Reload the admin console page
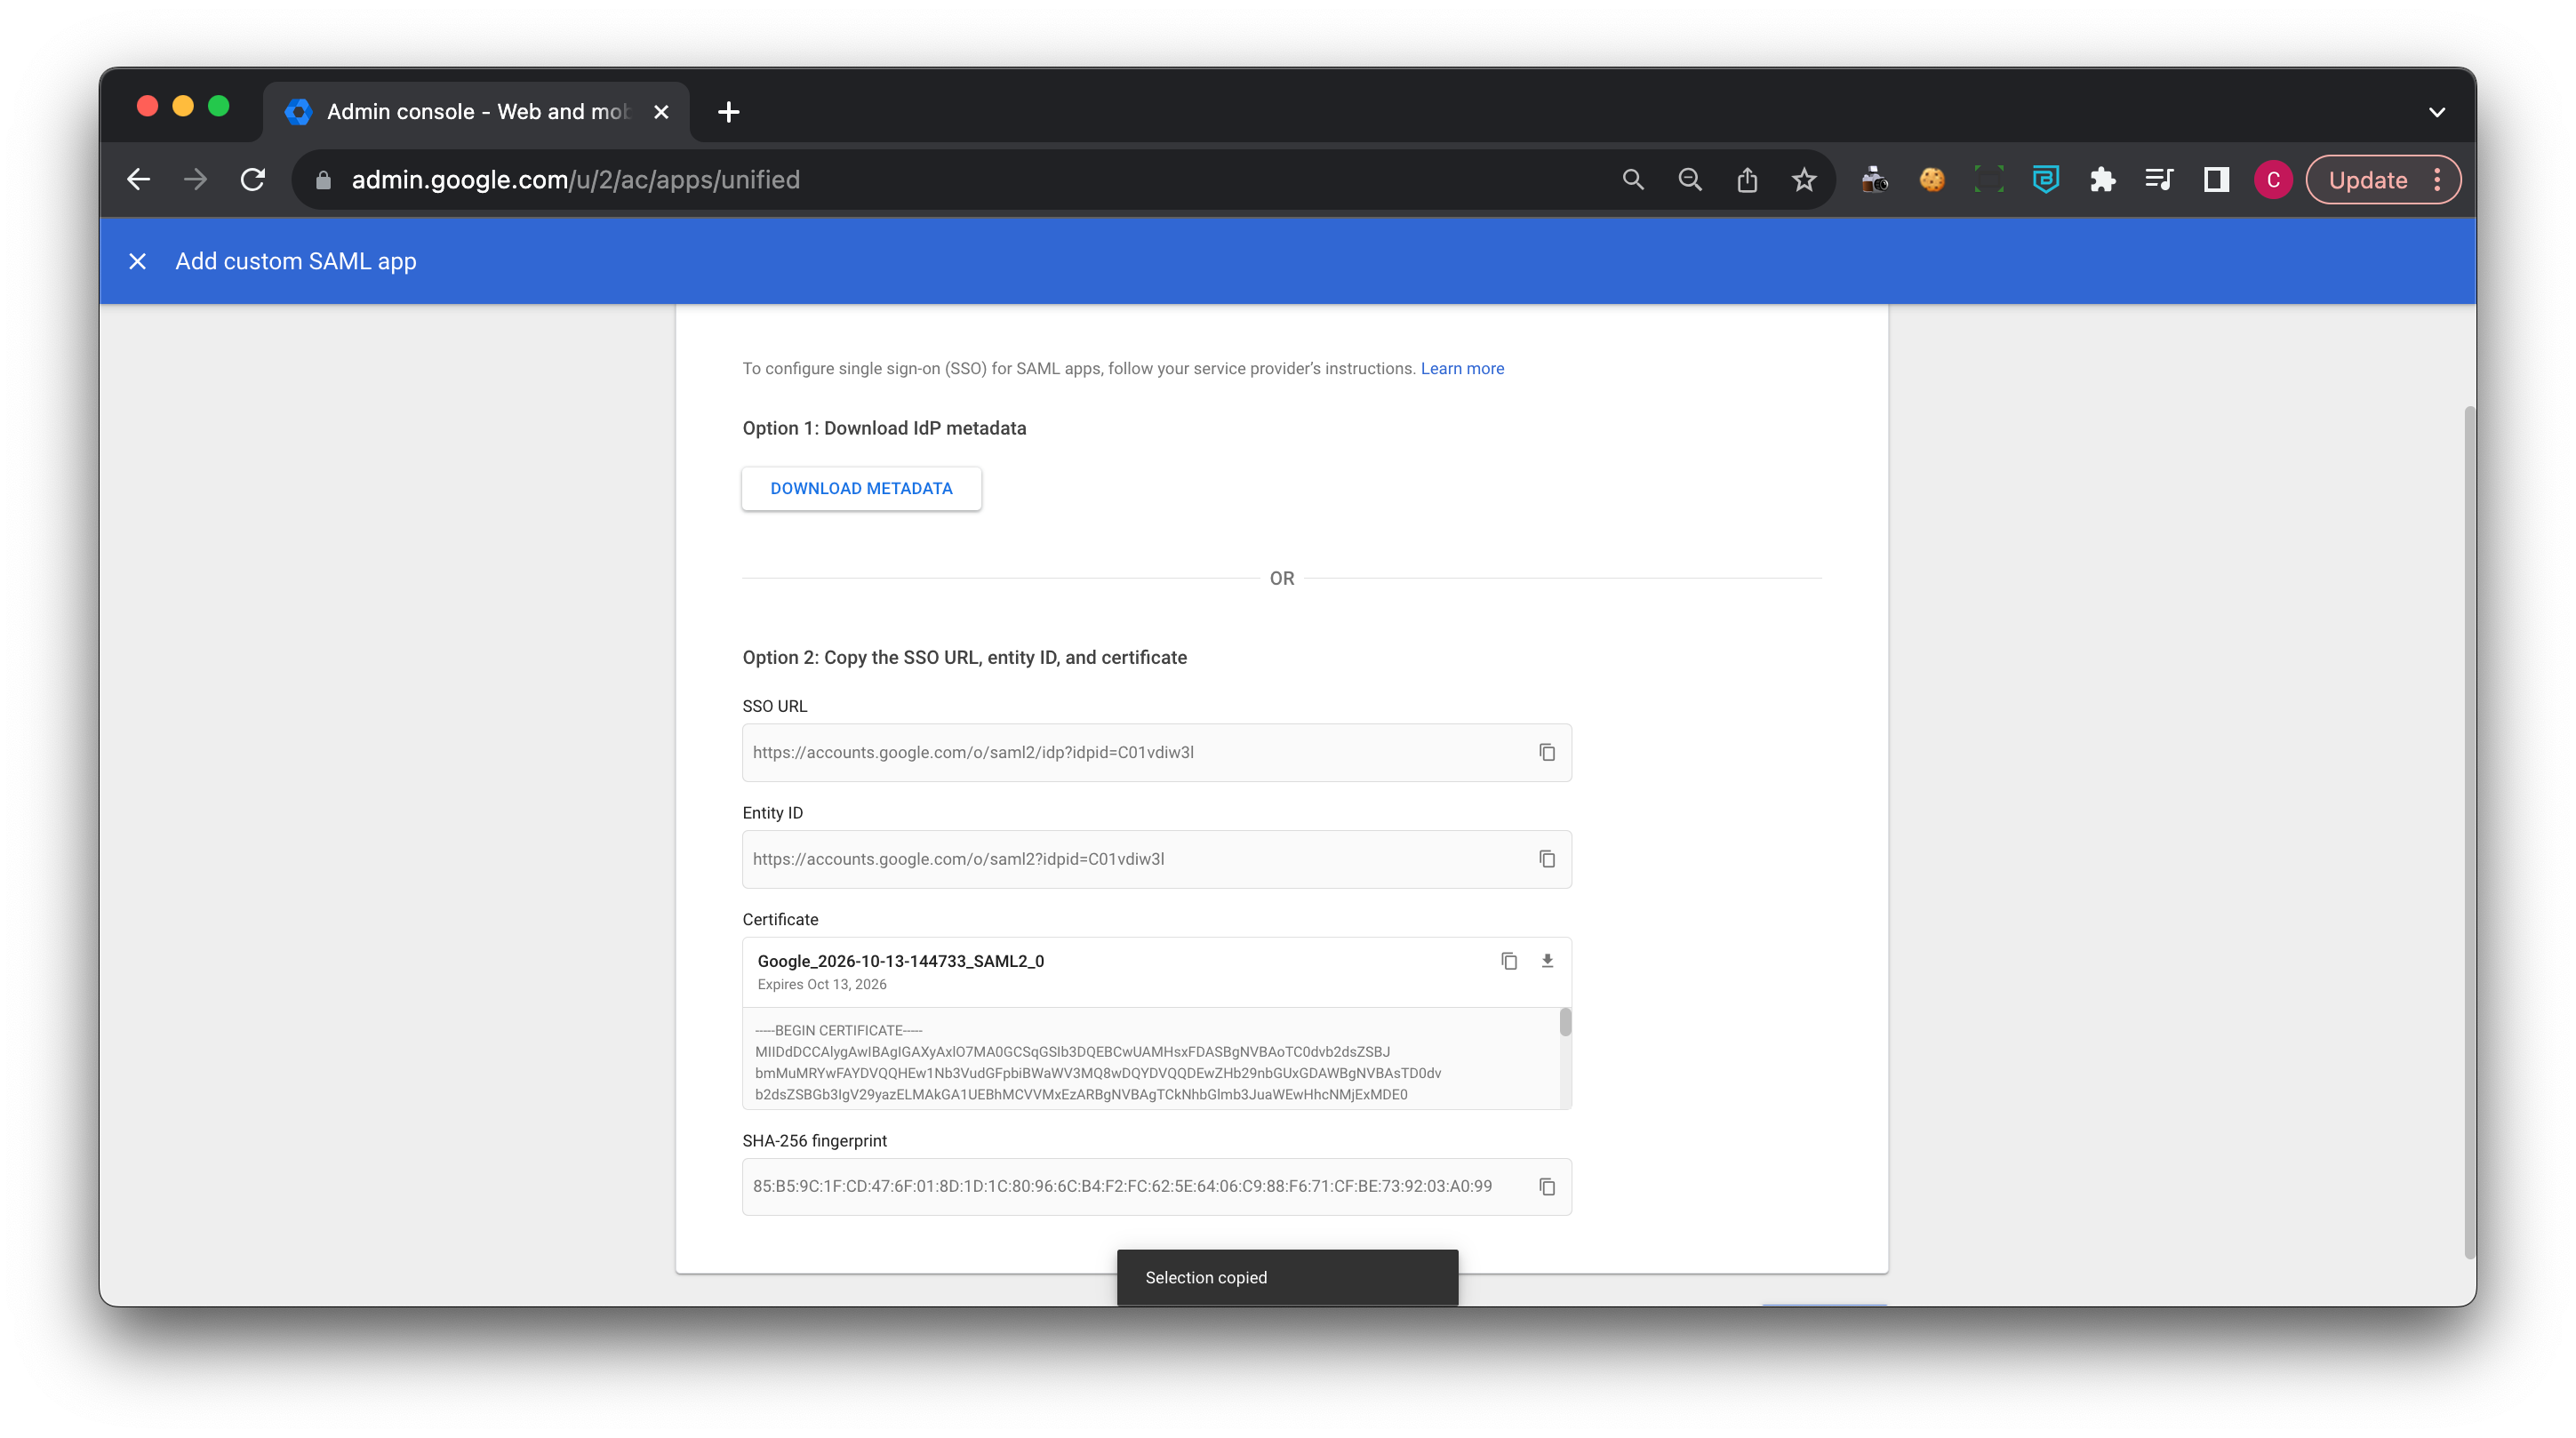Image resolution: width=2576 pixels, height=1438 pixels. 253,180
